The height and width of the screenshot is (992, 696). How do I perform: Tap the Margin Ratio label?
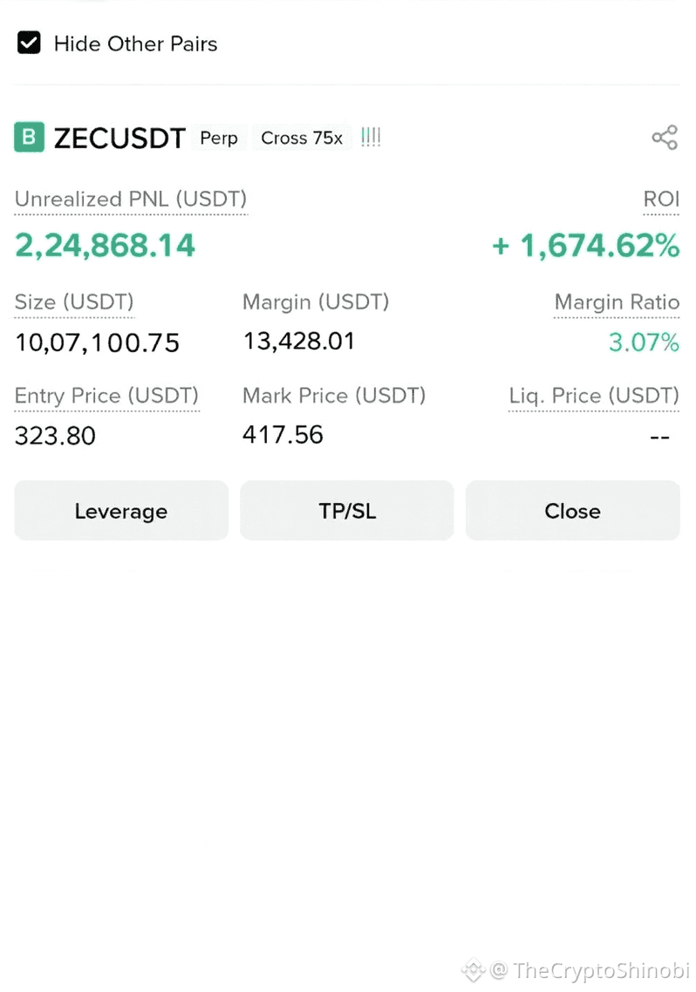(x=617, y=302)
